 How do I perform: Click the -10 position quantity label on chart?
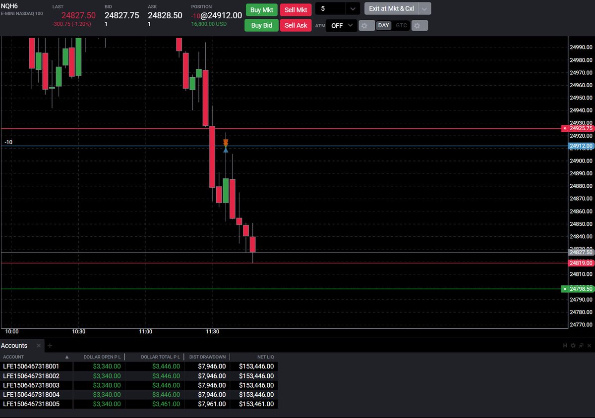point(8,142)
